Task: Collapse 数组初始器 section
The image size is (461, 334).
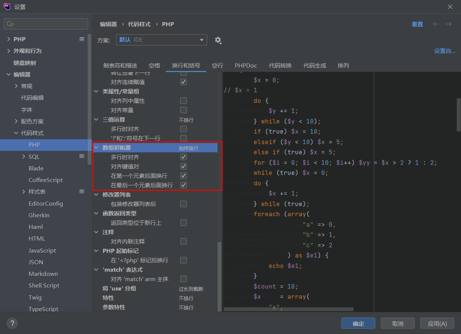Action: (x=97, y=147)
